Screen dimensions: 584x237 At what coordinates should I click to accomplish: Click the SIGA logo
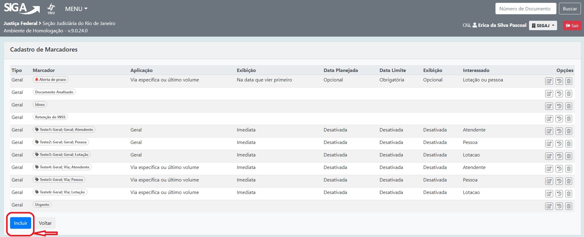click(x=21, y=8)
